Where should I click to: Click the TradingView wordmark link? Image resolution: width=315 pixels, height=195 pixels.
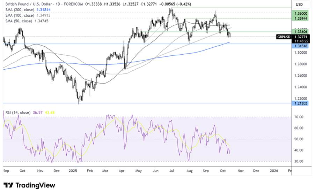[x=35, y=185]
